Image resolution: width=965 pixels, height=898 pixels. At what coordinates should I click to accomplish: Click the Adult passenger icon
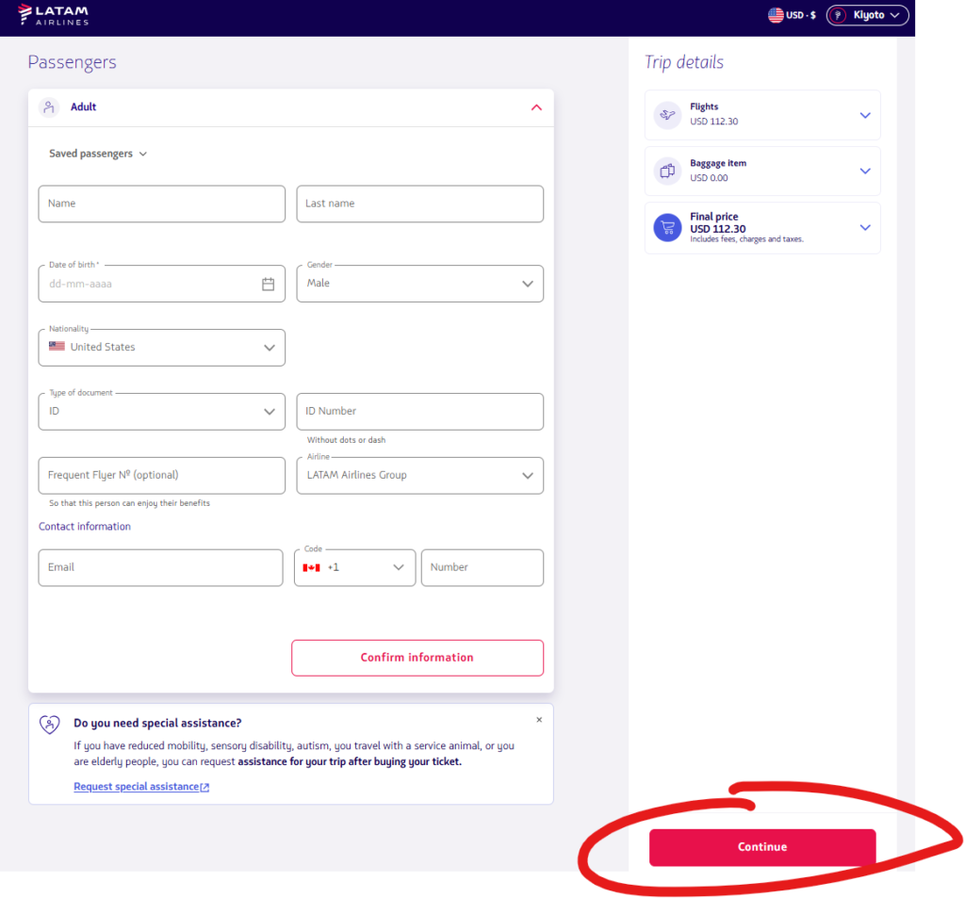[49, 107]
